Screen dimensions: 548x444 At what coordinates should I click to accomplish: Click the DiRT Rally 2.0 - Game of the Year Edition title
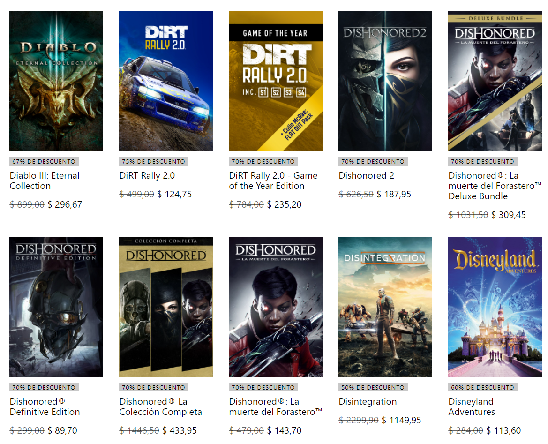[x=273, y=181]
